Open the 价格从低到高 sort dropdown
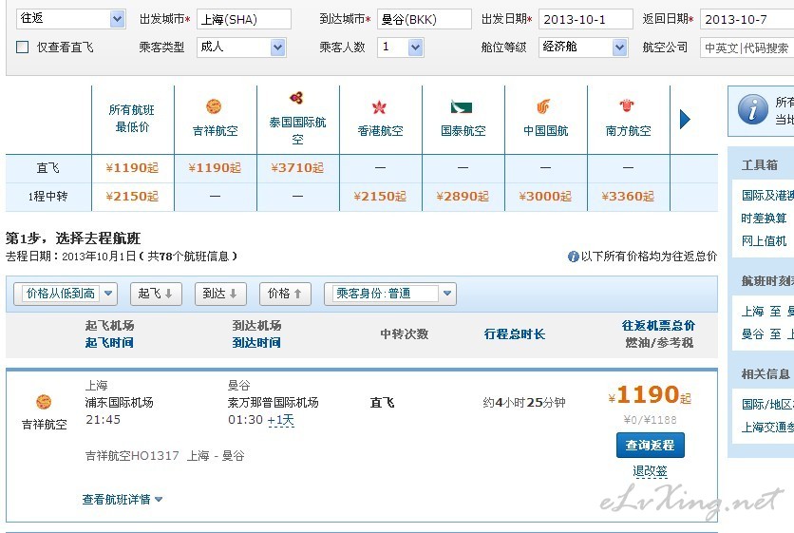Image resolution: width=794 pixels, height=533 pixels. tap(66, 294)
